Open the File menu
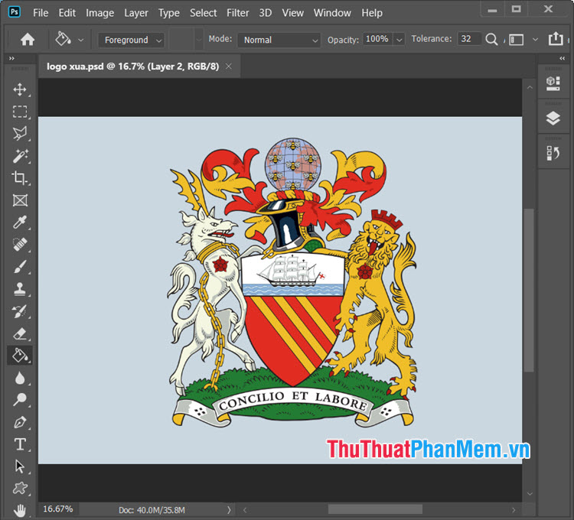This screenshot has height=520, width=574. coord(41,13)
